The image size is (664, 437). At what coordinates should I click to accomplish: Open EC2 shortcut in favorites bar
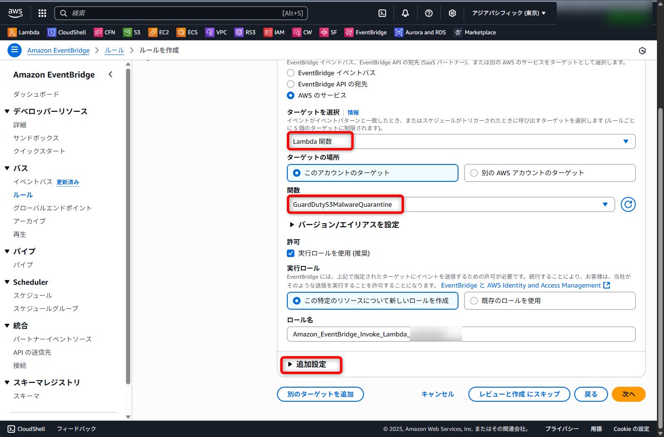[x=158, y=32]
